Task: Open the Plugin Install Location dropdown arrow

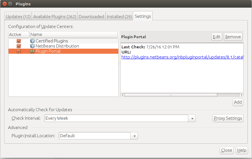Action: (x=134, y=136)
